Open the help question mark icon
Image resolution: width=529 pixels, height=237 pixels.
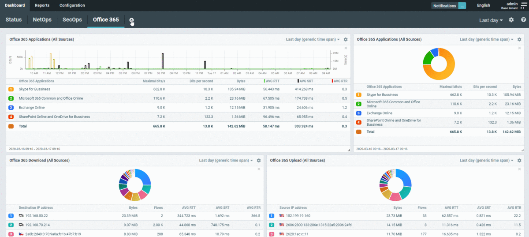tap(523, 20)
